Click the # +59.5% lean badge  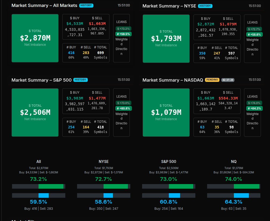123,34
